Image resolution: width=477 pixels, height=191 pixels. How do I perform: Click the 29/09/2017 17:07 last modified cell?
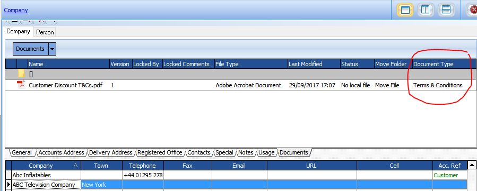pos(312,85)
